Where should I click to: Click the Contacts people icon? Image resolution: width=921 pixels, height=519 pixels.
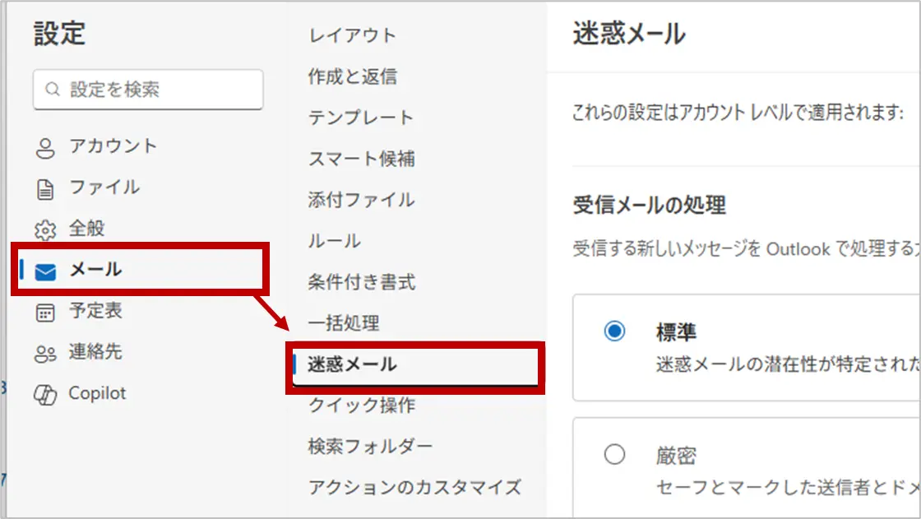click(x=44, y=354)
